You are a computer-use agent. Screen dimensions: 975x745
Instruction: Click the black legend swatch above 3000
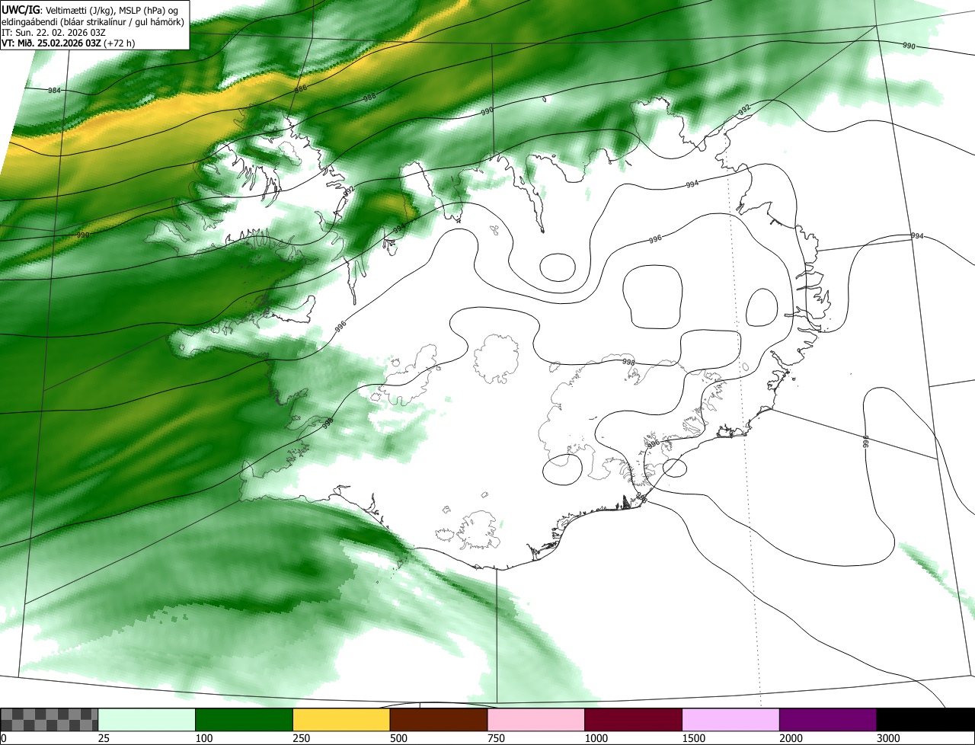925,719
